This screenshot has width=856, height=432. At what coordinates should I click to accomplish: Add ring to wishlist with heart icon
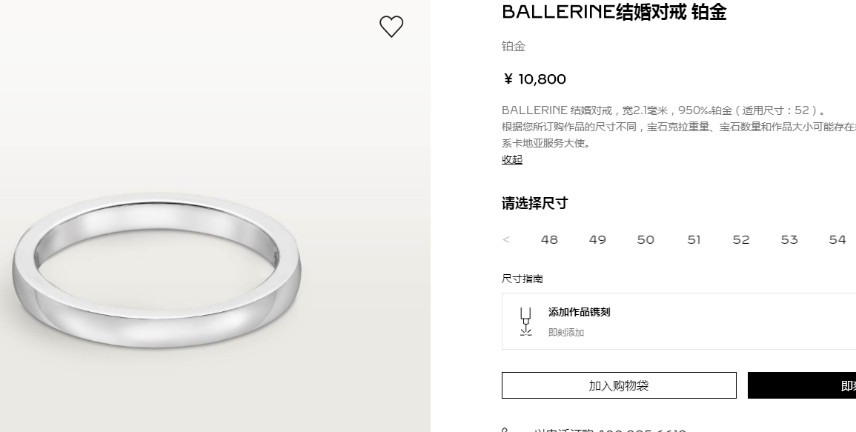click(x=391, y=26)
